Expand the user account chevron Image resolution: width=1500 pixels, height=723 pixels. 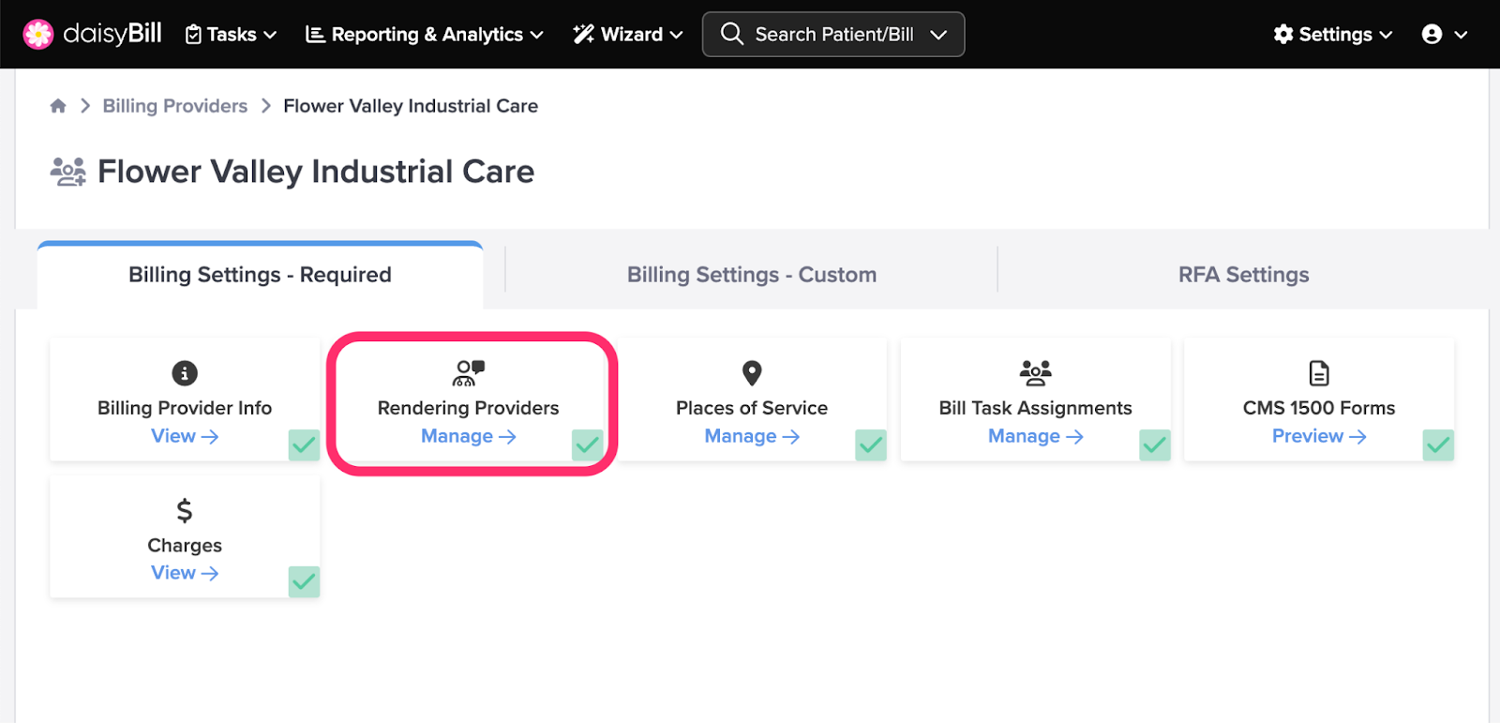click(1461, 35)
